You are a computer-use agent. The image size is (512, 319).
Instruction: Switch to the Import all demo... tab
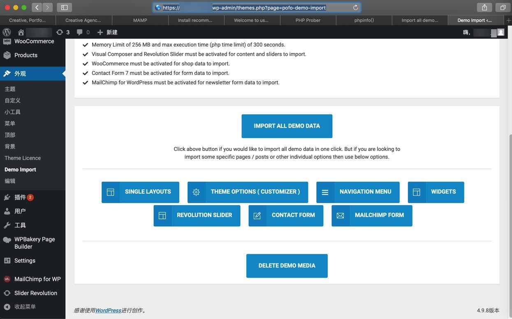(420, 20)
